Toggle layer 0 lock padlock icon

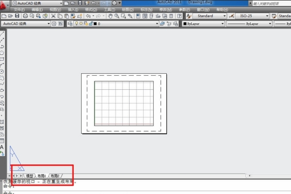[91, 24]
